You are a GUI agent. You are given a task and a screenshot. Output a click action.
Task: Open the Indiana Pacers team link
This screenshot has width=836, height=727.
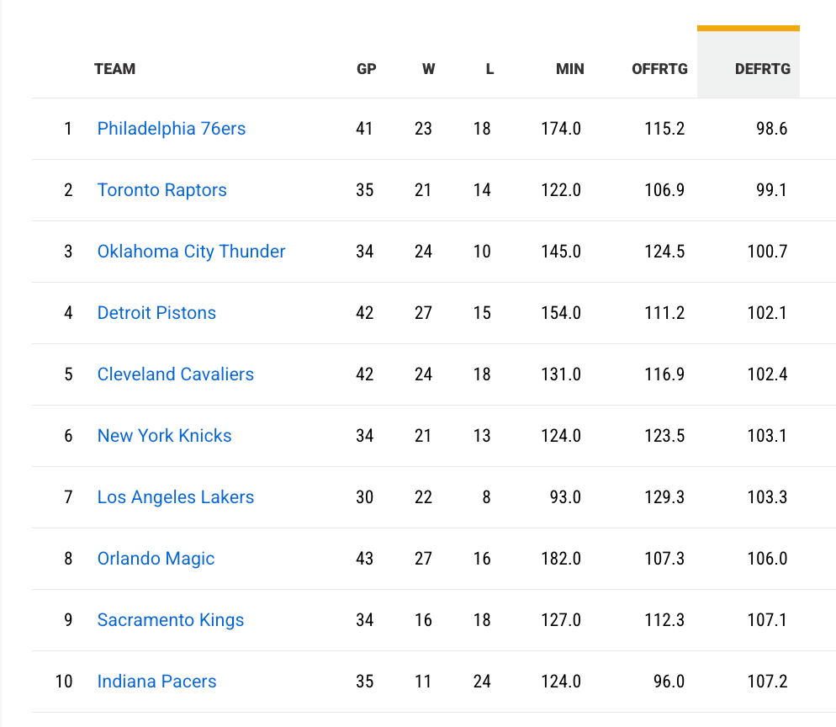156,682
